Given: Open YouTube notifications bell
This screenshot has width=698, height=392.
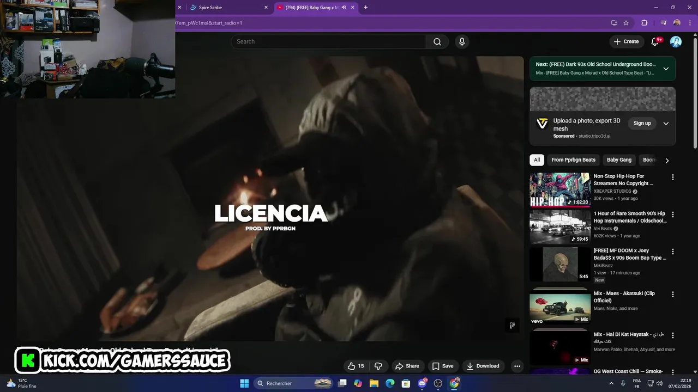Looking at the screenshot, I should [x=655, y=41].
